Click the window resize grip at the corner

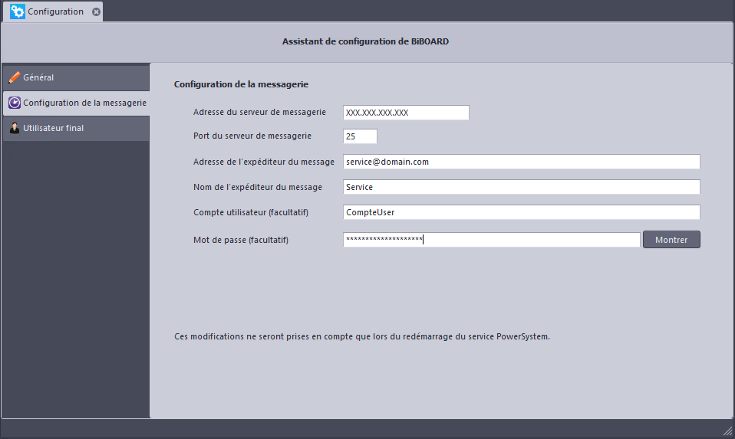point(727,431)
